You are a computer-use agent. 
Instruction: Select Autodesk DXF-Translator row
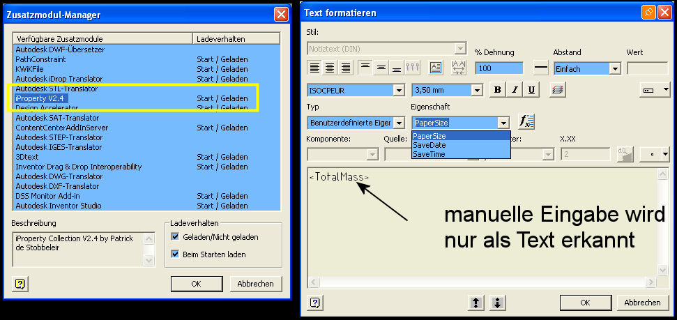(x=147, y=186)
